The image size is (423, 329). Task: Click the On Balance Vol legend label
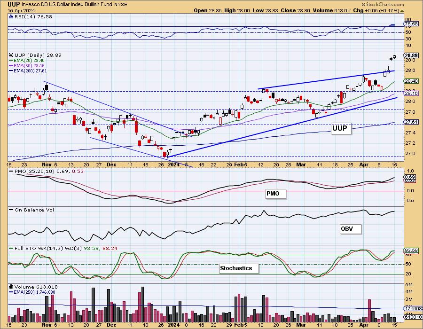pos(32,210)
